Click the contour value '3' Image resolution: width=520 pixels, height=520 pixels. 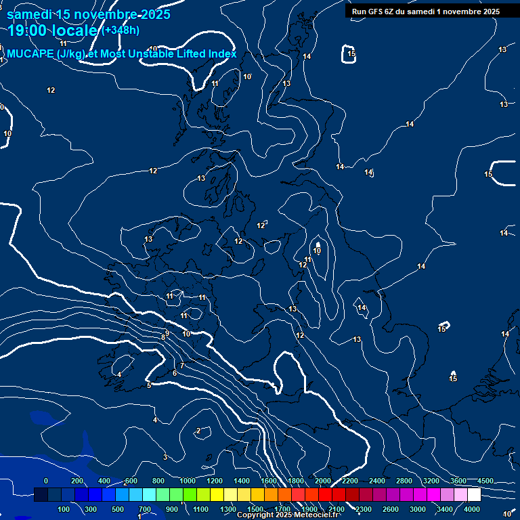tap(165, 457)
